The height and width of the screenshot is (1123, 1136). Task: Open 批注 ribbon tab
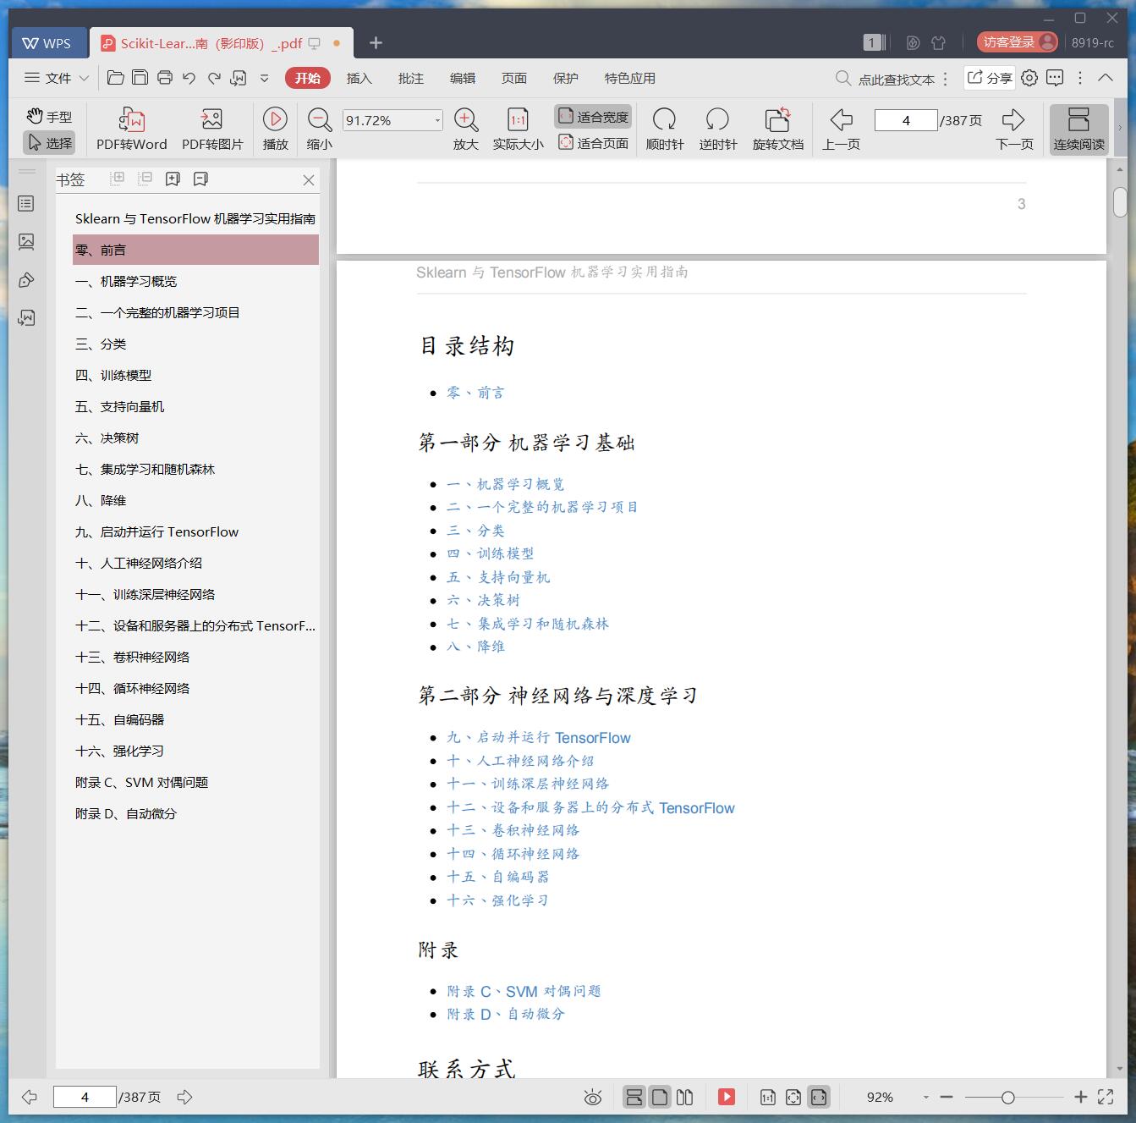(411, 78)
